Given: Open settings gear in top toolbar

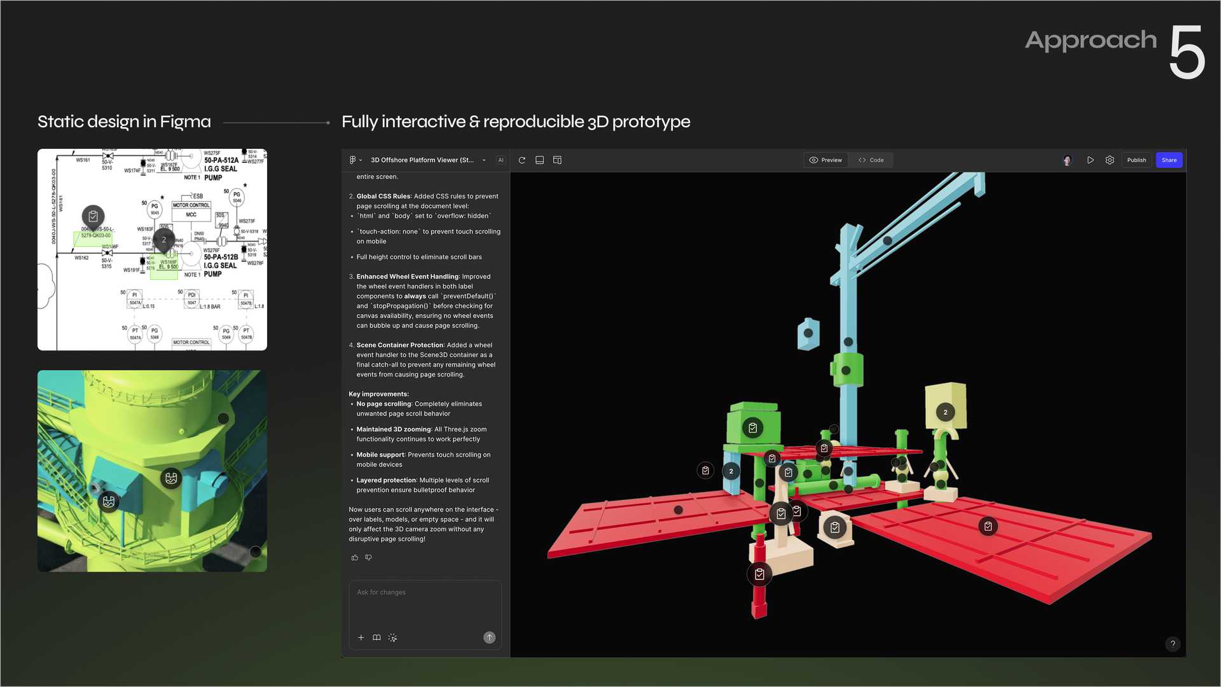Looking at the screenshot, I should pyautogui.click(x=1110, y=160).
